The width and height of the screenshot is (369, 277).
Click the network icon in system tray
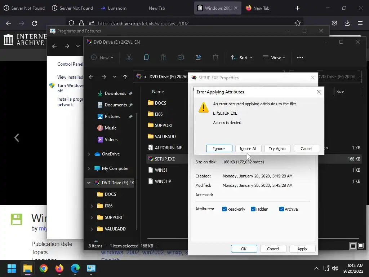326,268
